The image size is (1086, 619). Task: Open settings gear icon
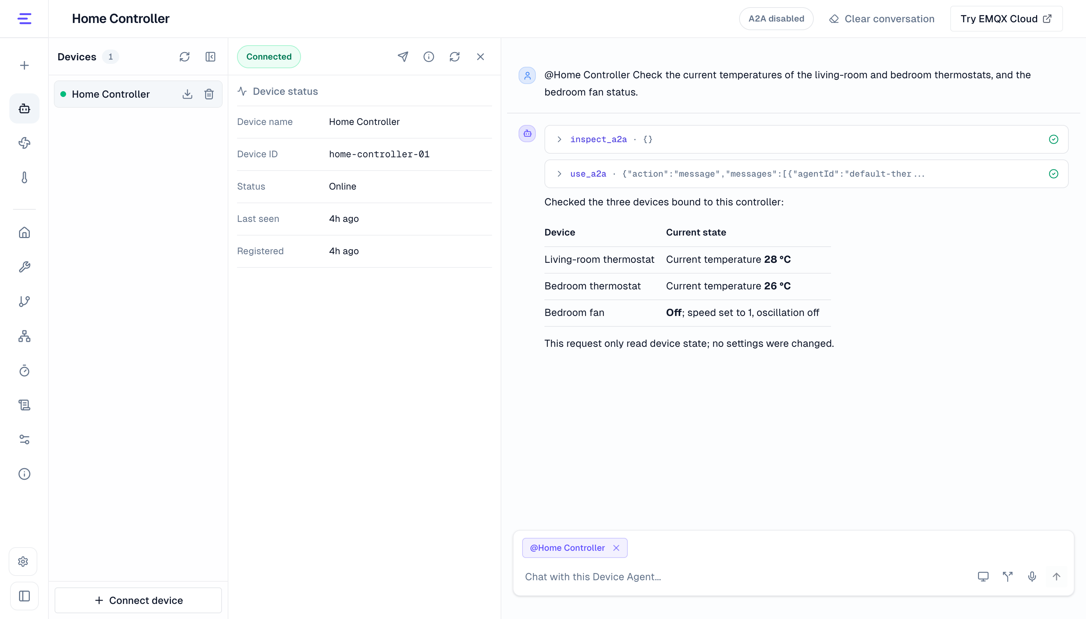pos(23,562)
